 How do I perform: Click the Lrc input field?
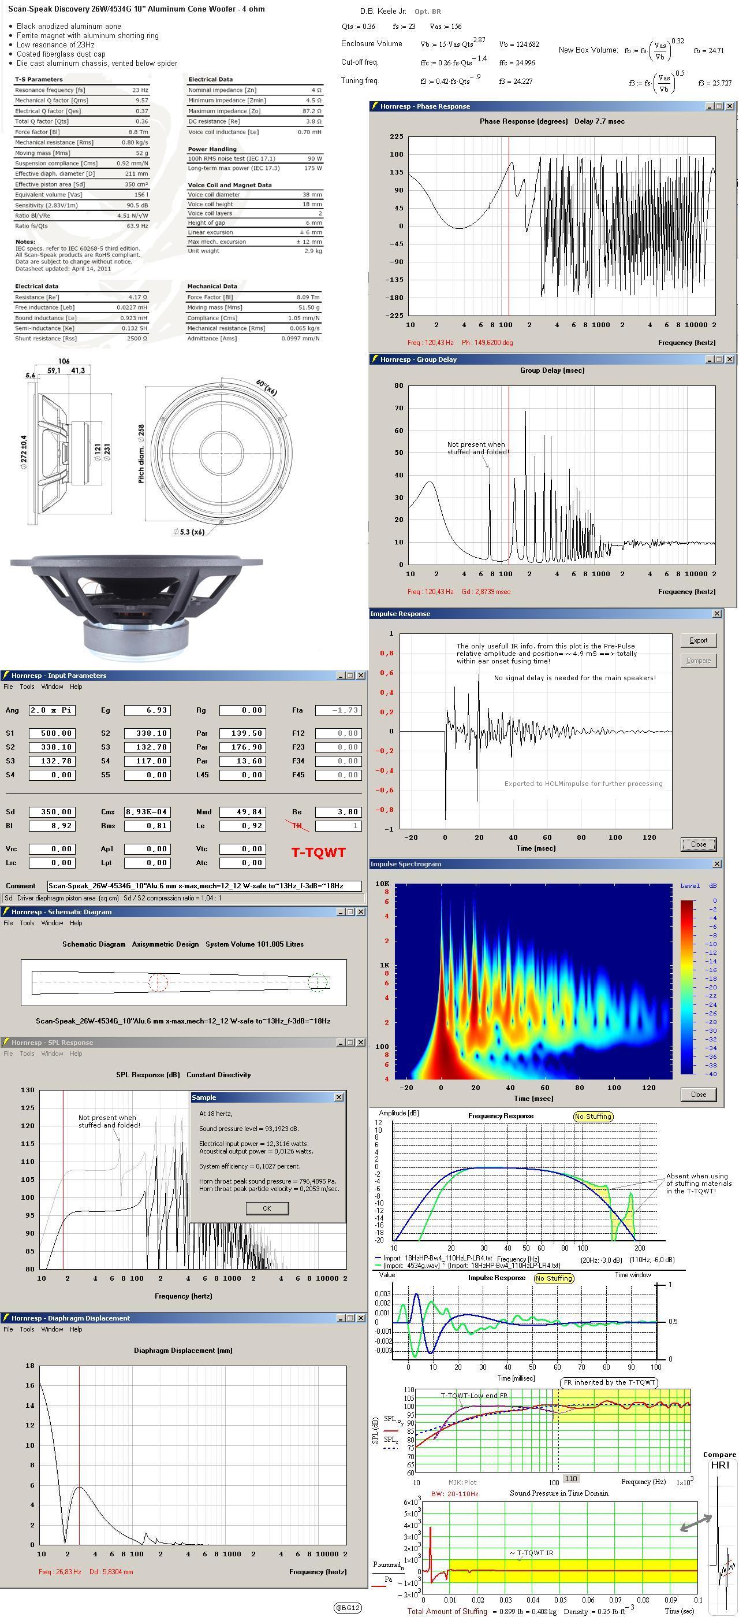[52, 862]
